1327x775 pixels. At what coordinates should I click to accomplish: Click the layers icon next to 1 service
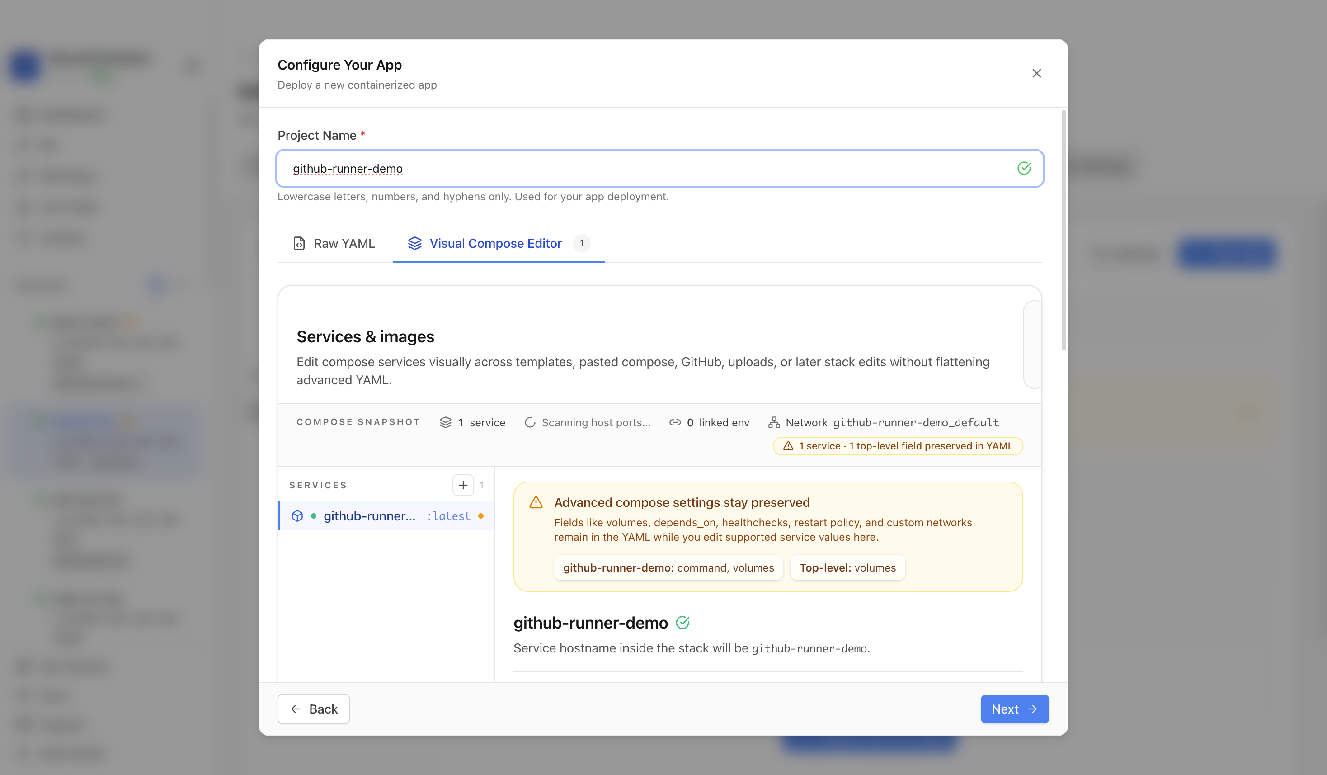point(446,422)
